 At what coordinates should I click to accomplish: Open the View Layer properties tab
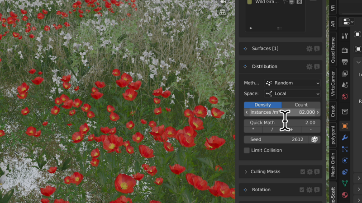pos(345,73)
